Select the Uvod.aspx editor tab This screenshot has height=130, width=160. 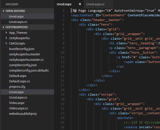(x=64, y=4)
